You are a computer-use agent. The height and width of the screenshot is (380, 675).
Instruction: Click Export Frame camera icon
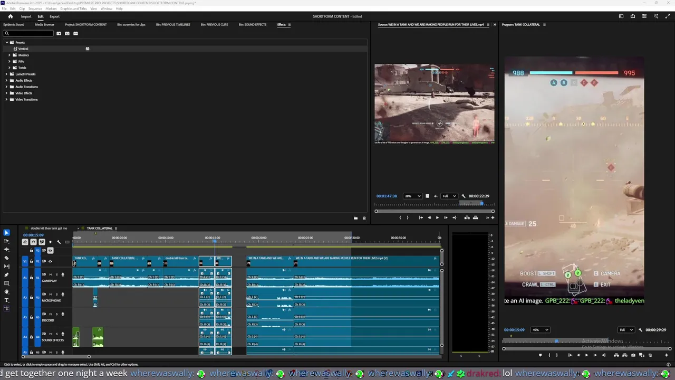[633, 355]
